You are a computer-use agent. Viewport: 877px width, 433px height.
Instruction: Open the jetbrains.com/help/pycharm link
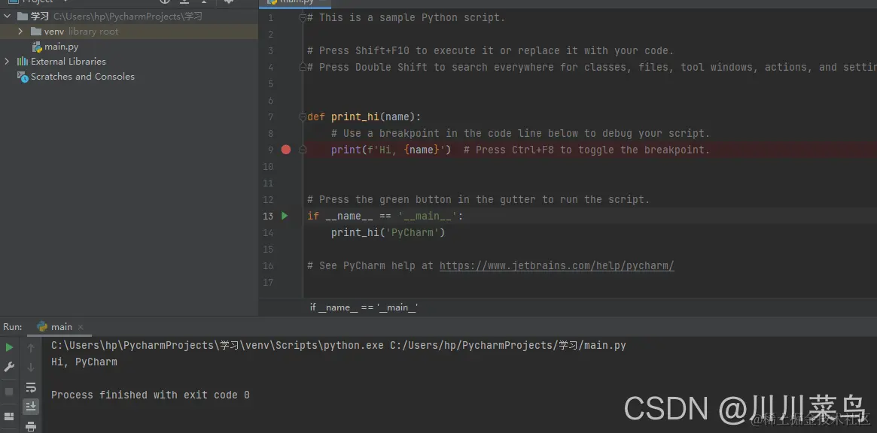pos(556,265)
